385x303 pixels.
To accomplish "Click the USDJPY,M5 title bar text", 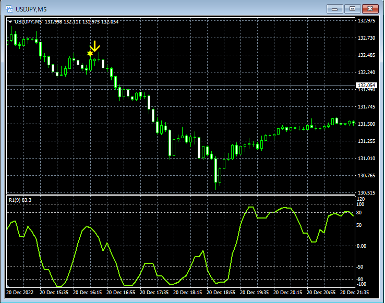I will [31, 9].
